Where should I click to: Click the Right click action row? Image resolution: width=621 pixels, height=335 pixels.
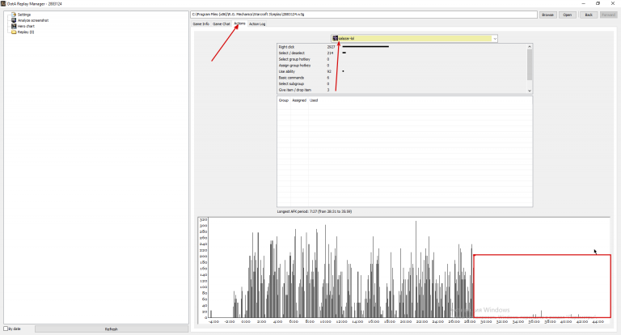[x=402, y=47]
